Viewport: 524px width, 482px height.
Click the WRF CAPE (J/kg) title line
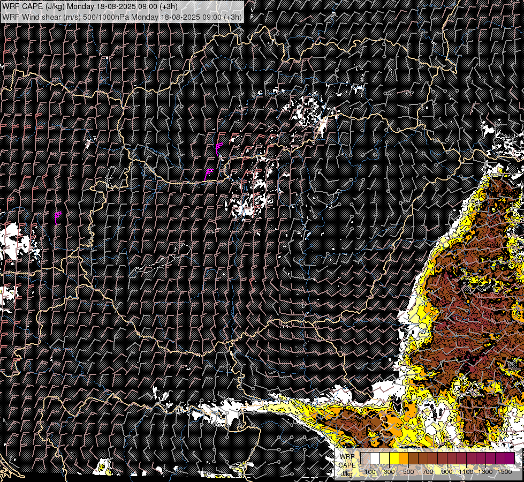point(89,6)
